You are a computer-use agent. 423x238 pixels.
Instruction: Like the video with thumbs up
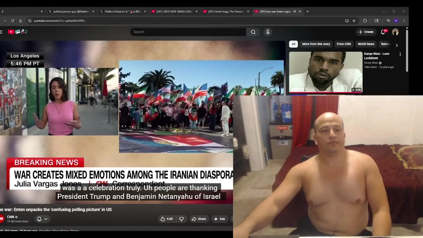click(167, 219)
